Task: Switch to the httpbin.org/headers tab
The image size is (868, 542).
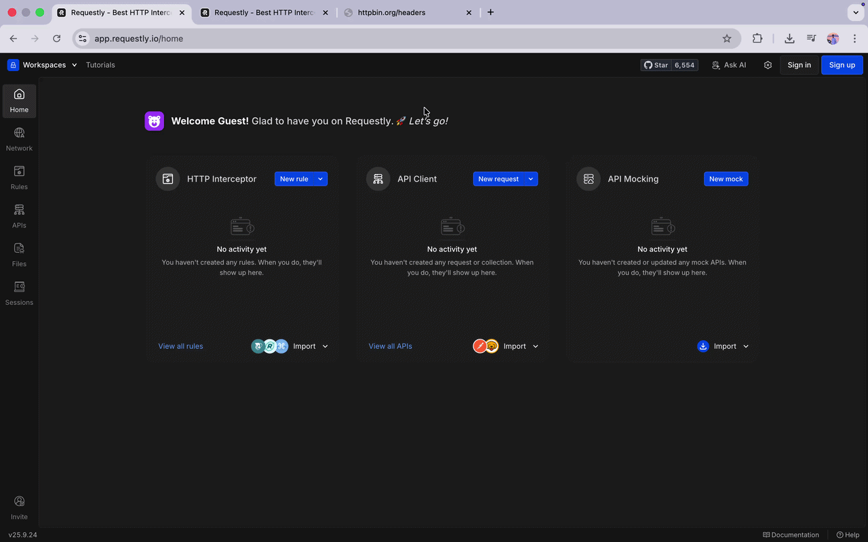Action: pyautogui.click(x=408, y=12)
